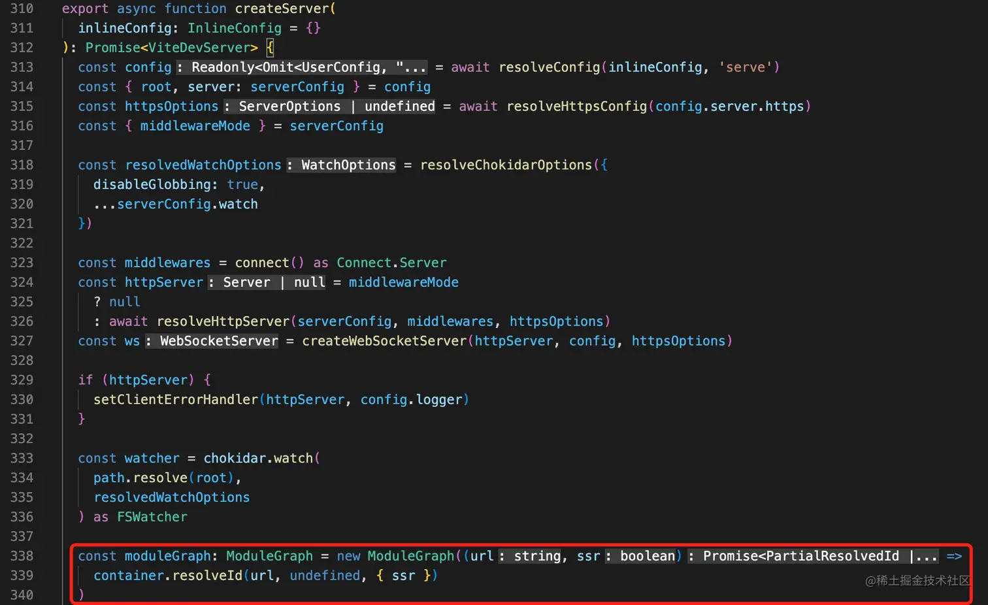
Task: Click the FSWatcher type on line 336
Action: [152, 517]
